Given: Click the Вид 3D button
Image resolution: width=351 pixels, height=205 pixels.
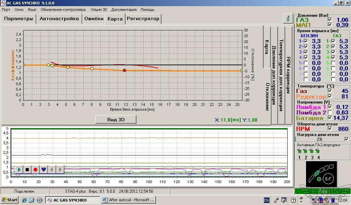Looking at the screenshot, I should click(116, 120).
